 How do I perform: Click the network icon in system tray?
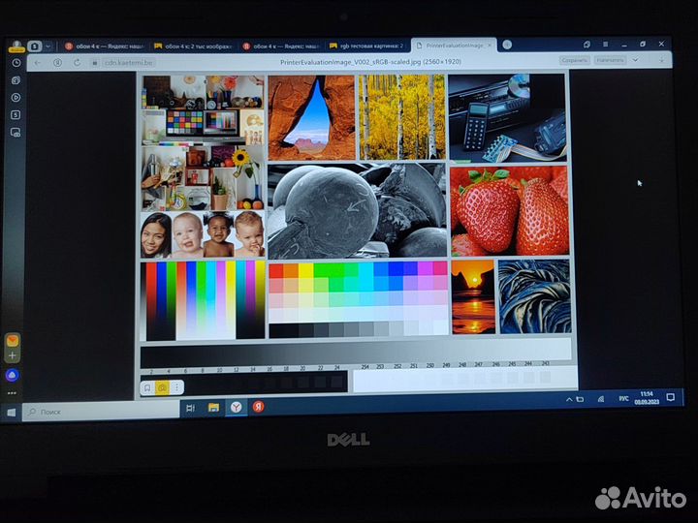click(600, 399)
